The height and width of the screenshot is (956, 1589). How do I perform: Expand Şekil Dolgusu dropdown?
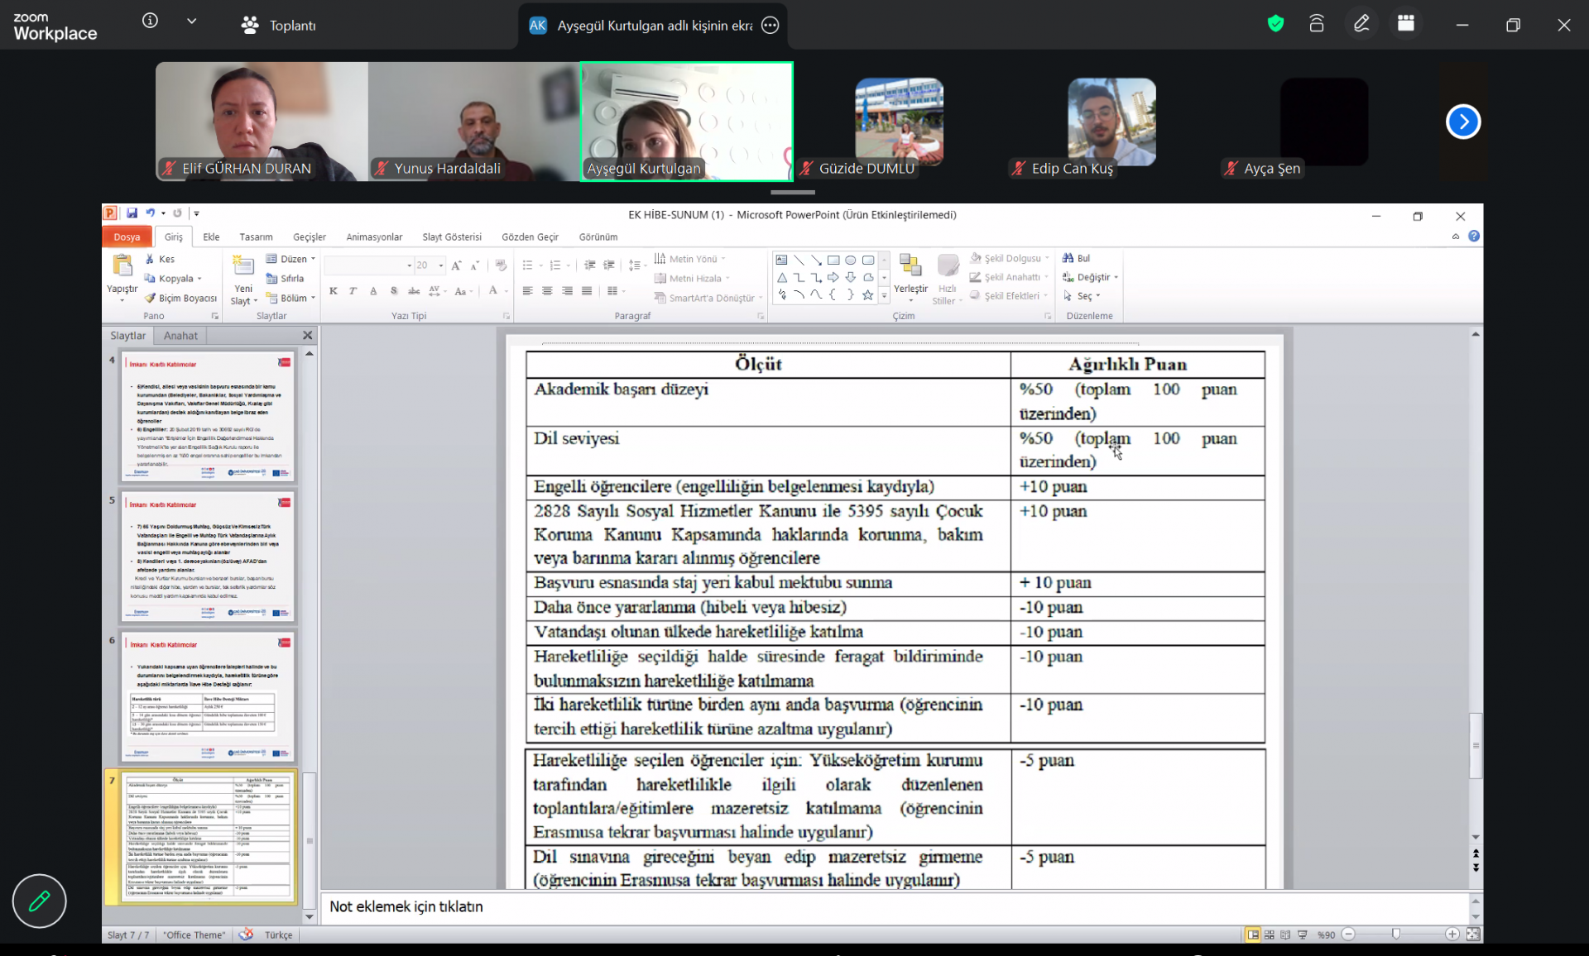click(1047, 258)
